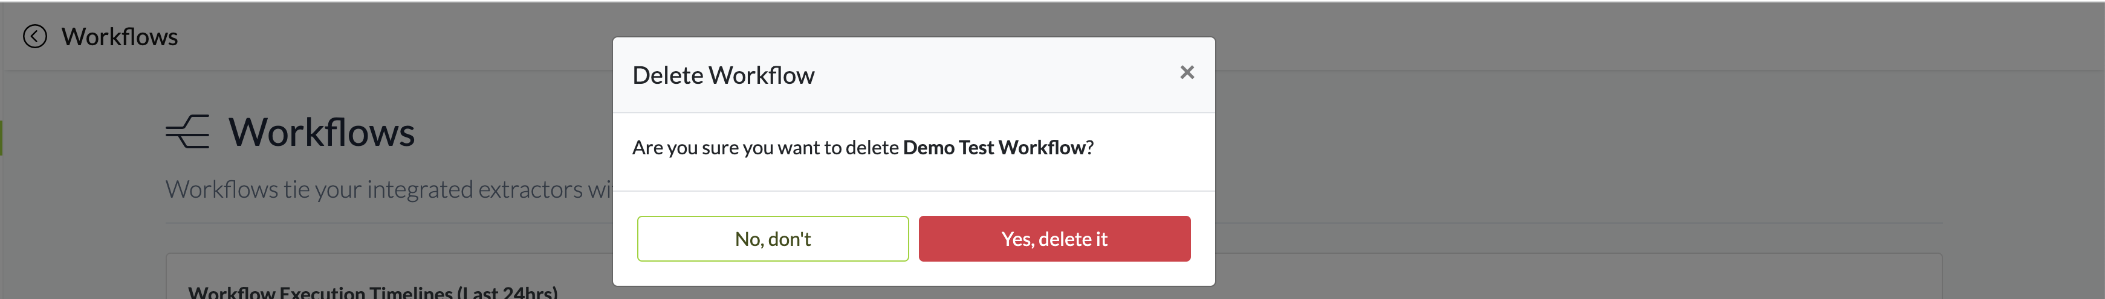The image size is (2105, 299).
Task: Click "Are you sure you want to delete" text
Action: [x=765, y=148]
